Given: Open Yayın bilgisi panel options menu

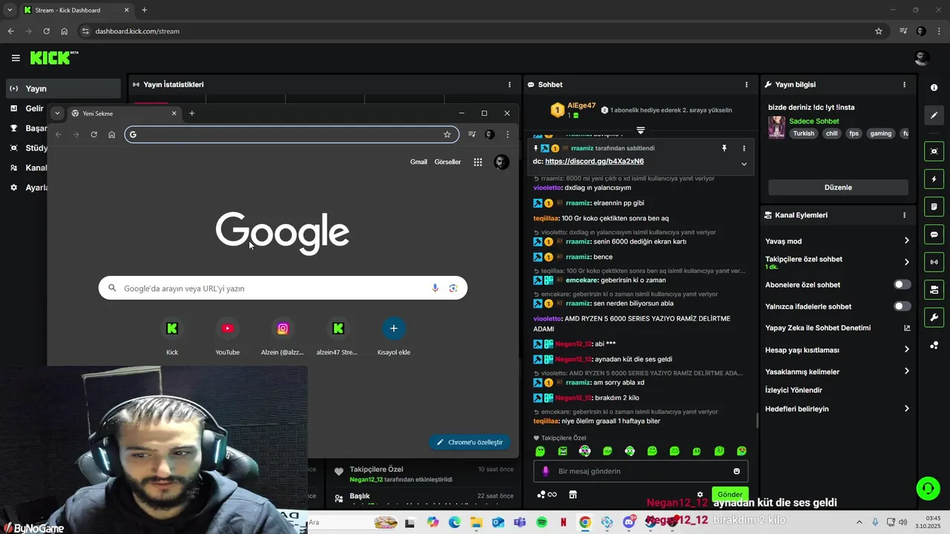Looking at the screenshot, I should [904, 85].
